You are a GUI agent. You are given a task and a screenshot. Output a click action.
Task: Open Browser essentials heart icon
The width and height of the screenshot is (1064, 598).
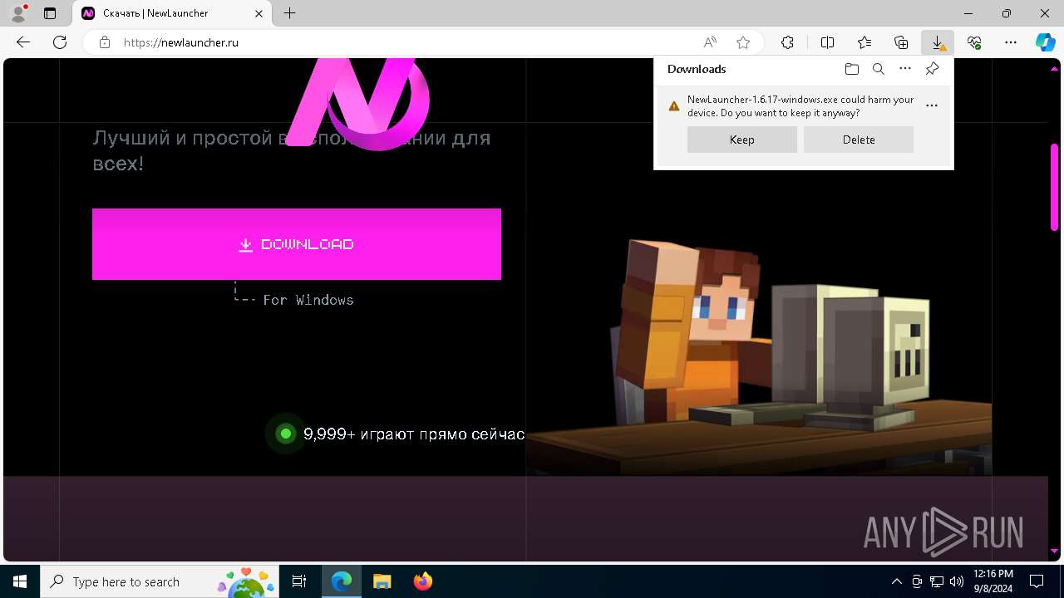(x=974, y=42)
